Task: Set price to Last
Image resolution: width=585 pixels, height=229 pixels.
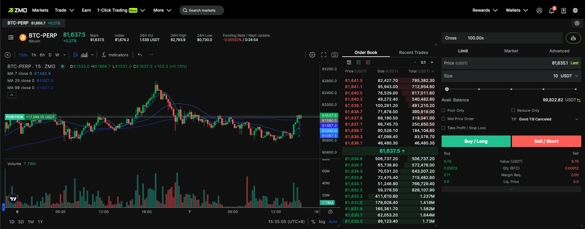Action: pyautogui.click(x=574, y=63)
